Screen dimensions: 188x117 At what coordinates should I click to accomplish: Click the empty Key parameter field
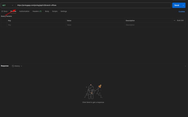[x=36, y=25]
